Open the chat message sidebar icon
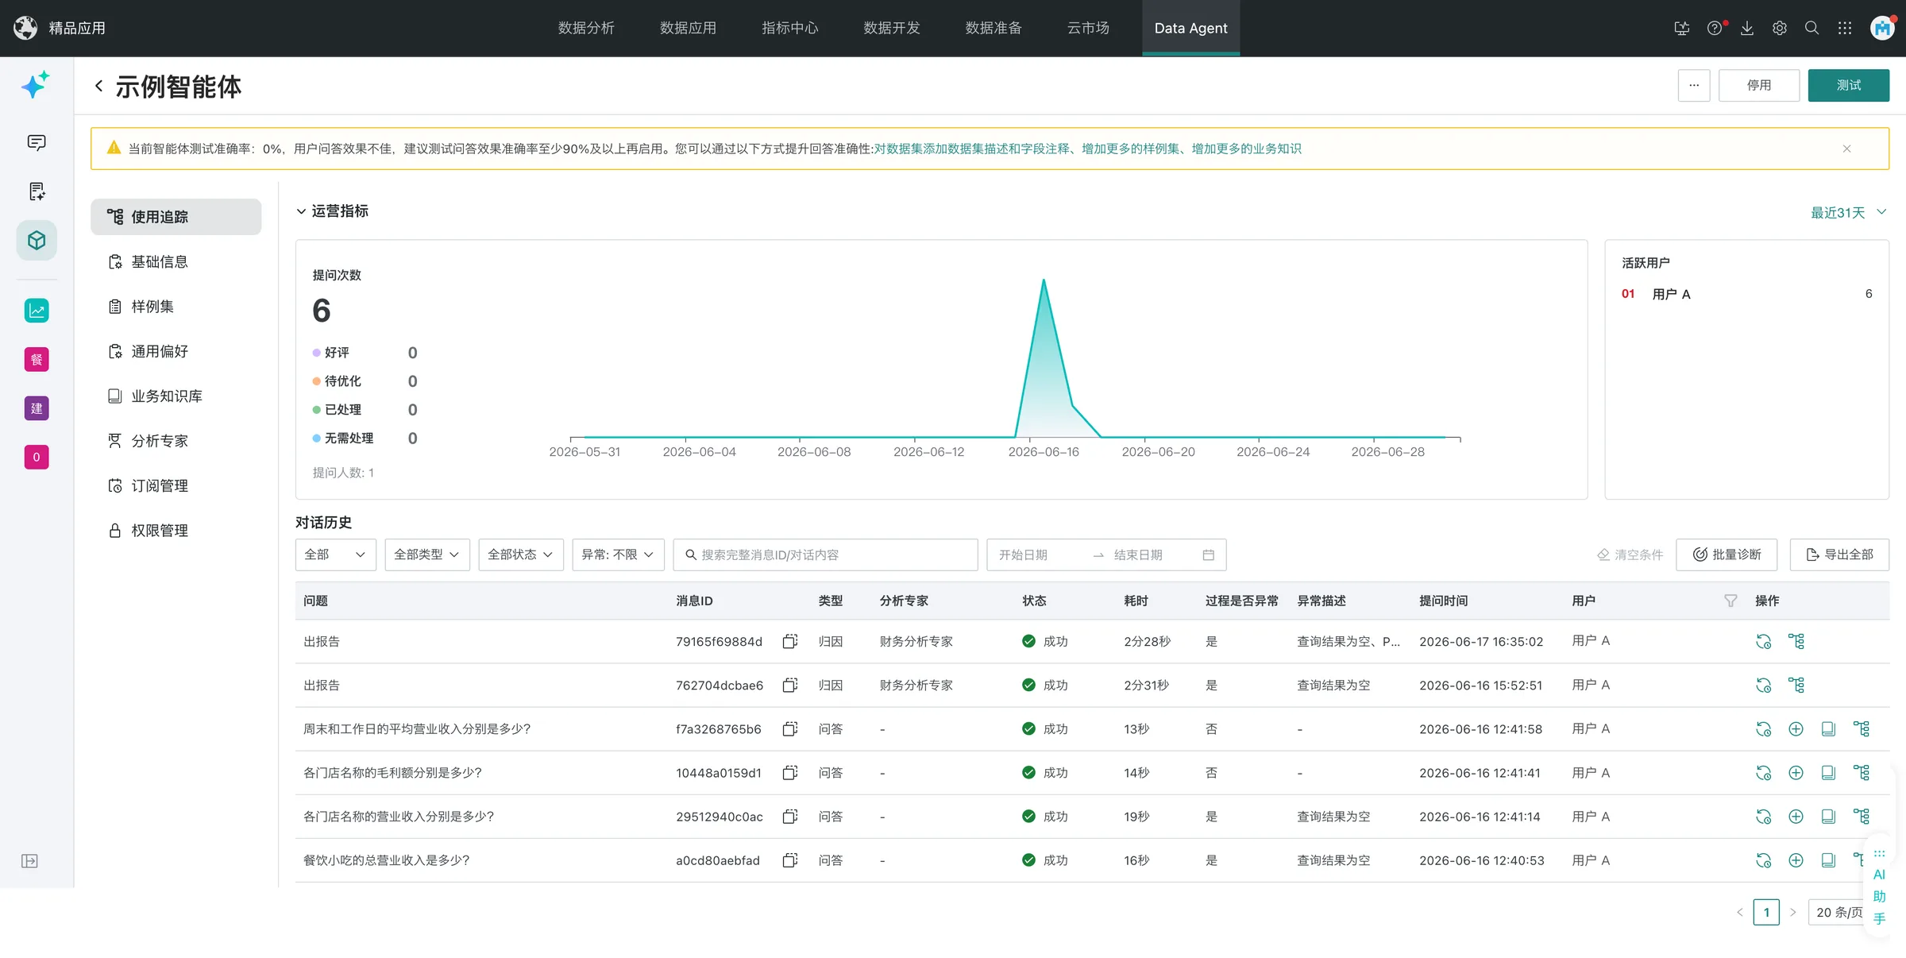This screenshot has width=1906, height=958. click(37, 143)
